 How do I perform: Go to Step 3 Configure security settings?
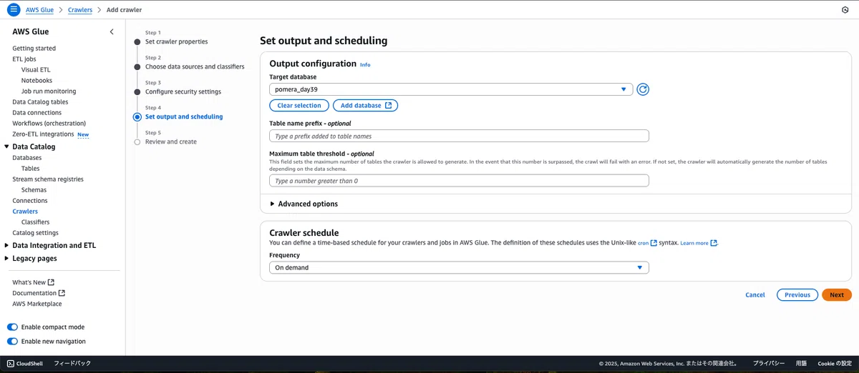click(x=183, y=91)
